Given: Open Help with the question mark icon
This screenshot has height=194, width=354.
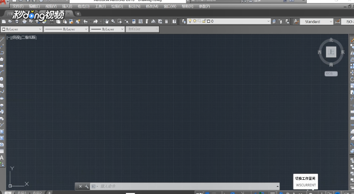Looking at the screenshot, I should [x=174, y=21].
